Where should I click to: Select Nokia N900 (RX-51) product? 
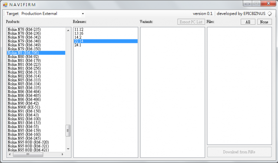coord(36,107)
